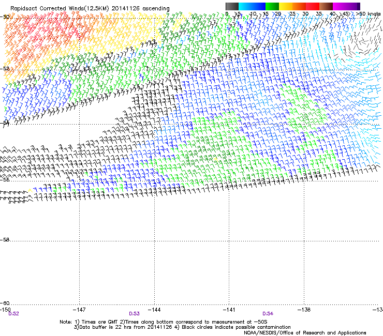Click the gray 0-5 knots legend swatch
This screenshot has width=383, height=336.
click(232, 6)
